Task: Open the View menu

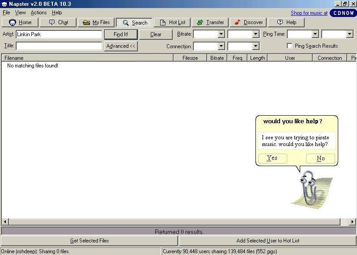Action: (20, 13)
